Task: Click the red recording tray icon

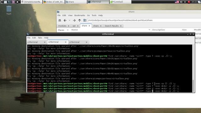Action: [189, 2]
